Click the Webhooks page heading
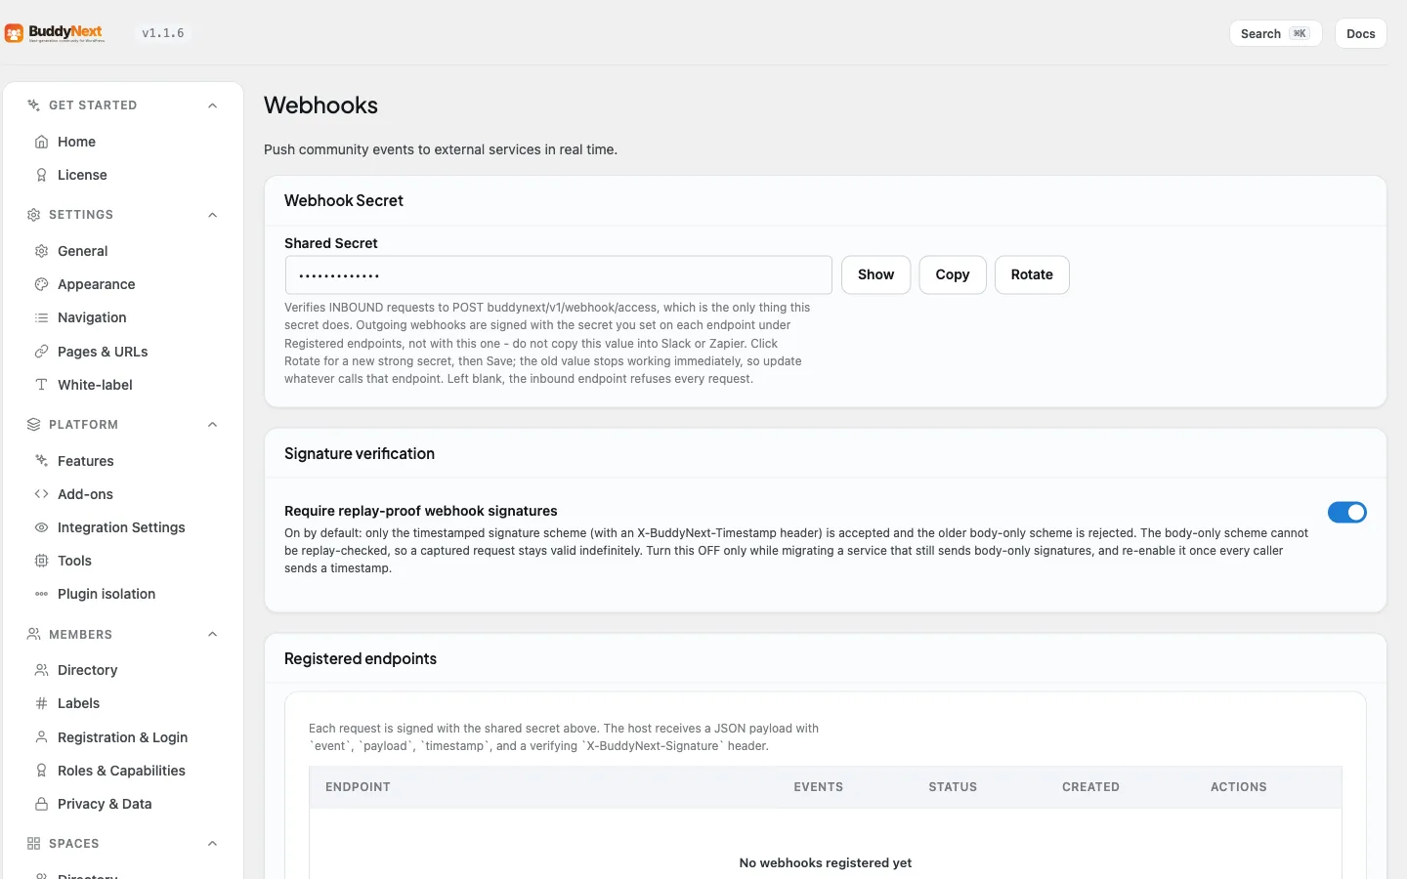This screenshot has width=1407, height=879. click(x=320, y=105)
